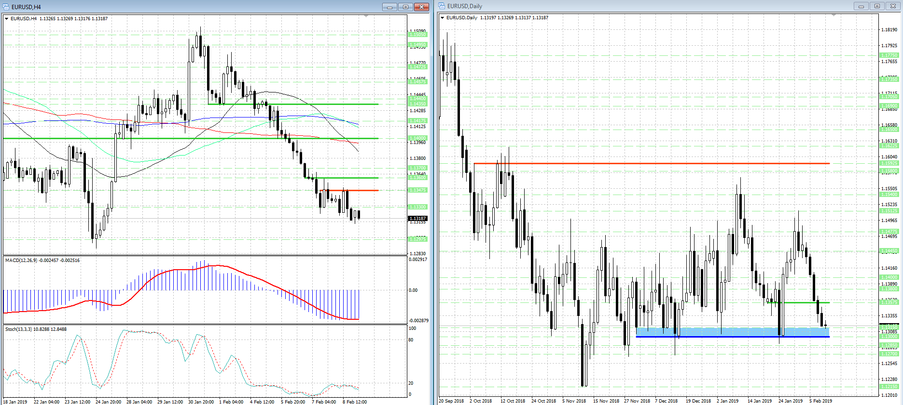Close the EURUSD,Daily chart window
The image size is (903, 405).
[892, 6]
